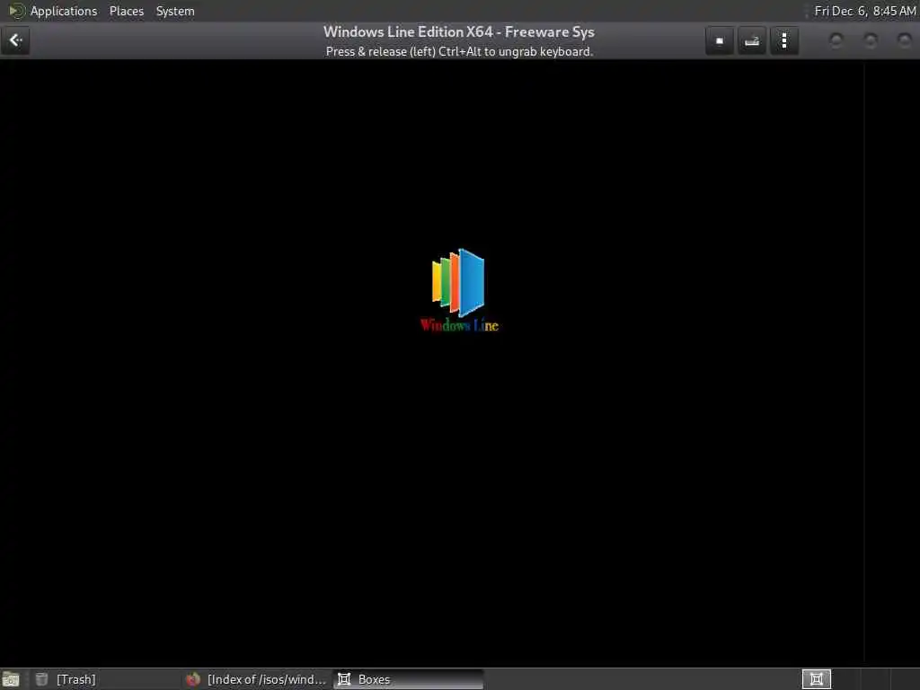Switch to the second workspace in switcher
920x690 pixels.
click(x=845, y=679)
